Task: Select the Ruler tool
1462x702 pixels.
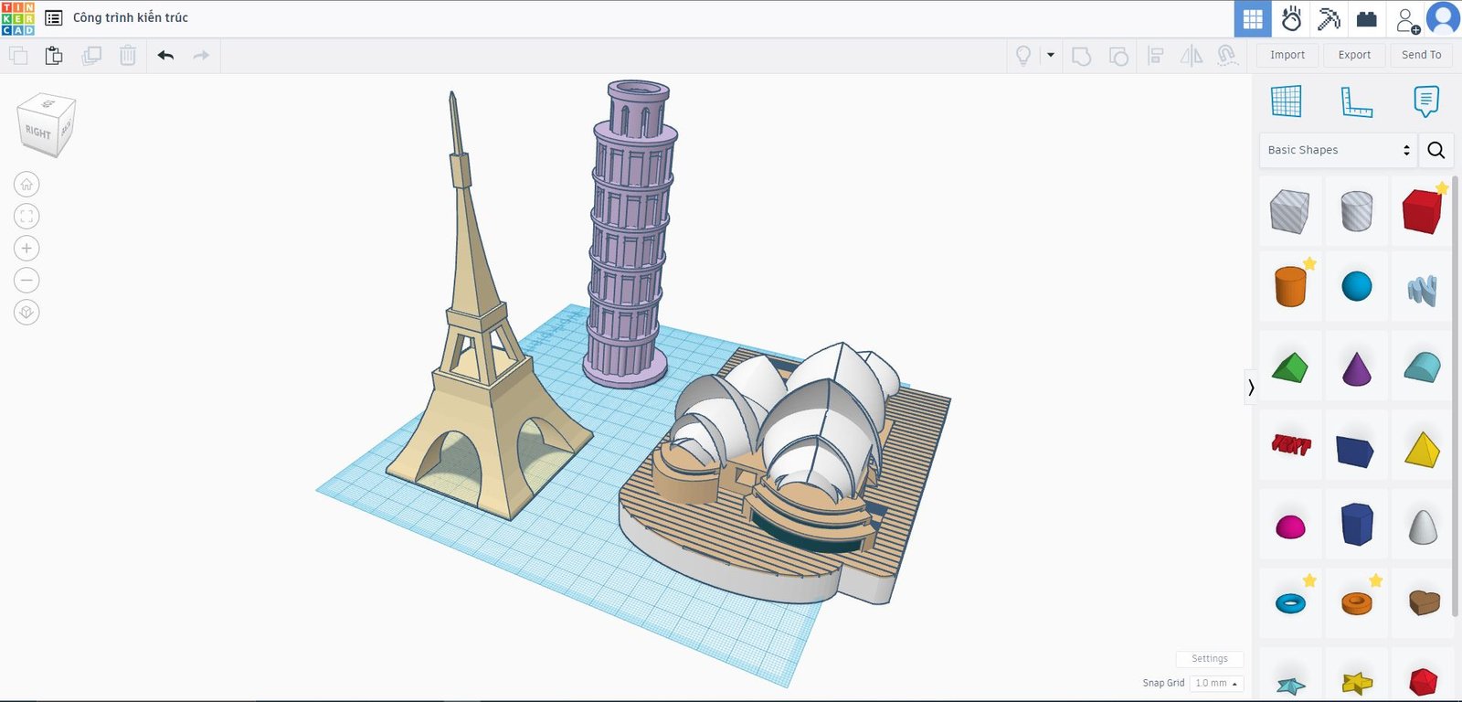Action: pos(1356,101)
